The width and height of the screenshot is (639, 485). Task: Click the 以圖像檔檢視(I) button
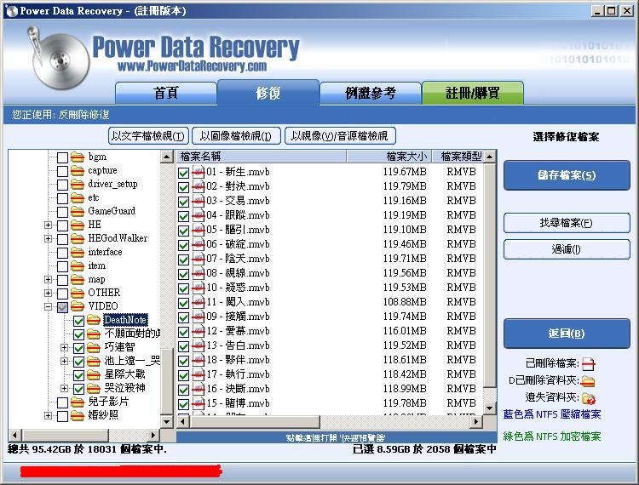pyautogui.click(x=236, y=136)
